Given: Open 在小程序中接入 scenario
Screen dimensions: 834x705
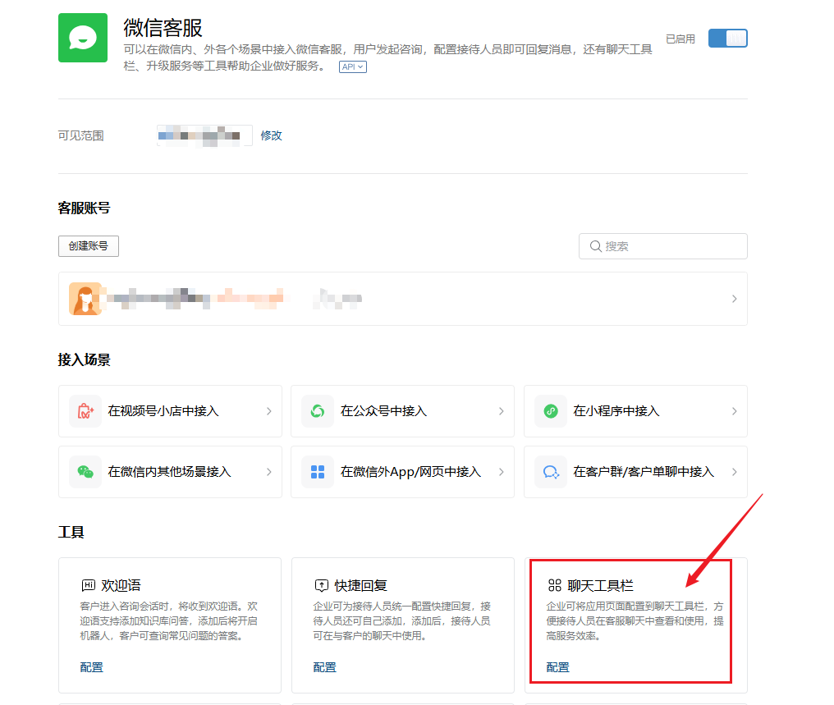Looking at the screenshot, I should (x=635, y=411).
